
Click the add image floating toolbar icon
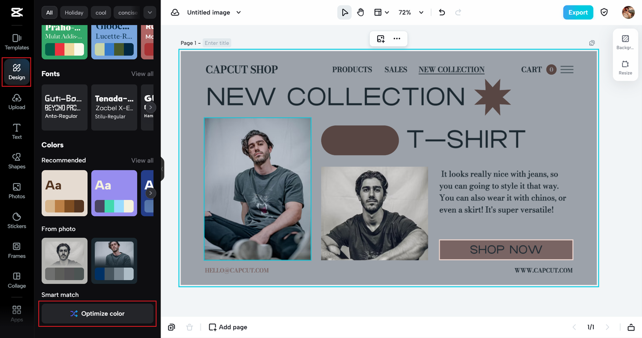click(381, 39)
